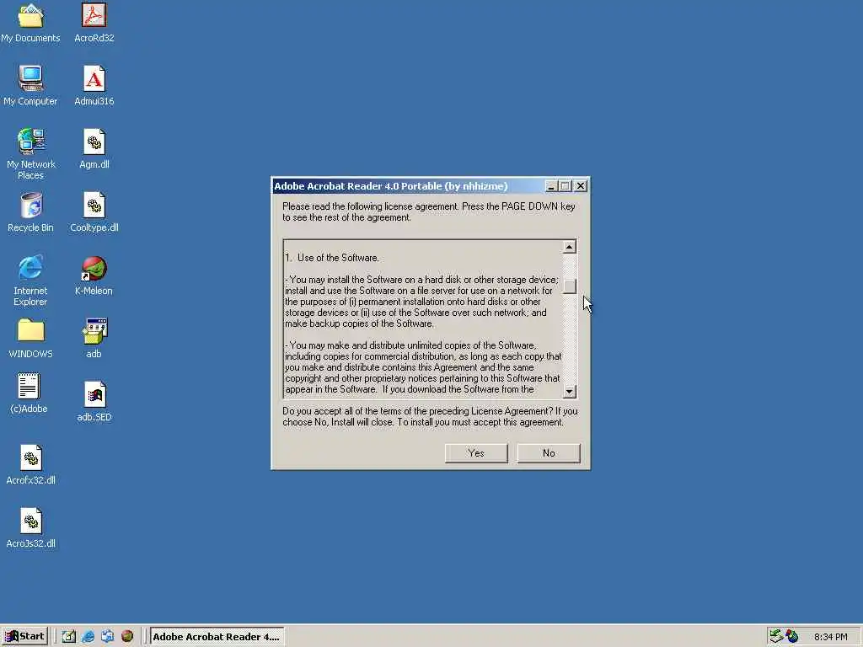
Task: Select the Cooltype.dll file icon
Action: point(94,211)
